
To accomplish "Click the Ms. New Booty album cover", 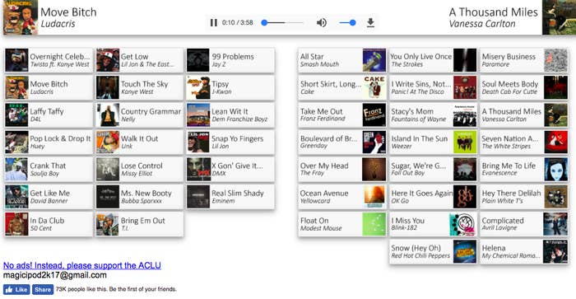I will pyautogui.click(x=108, y=197).
